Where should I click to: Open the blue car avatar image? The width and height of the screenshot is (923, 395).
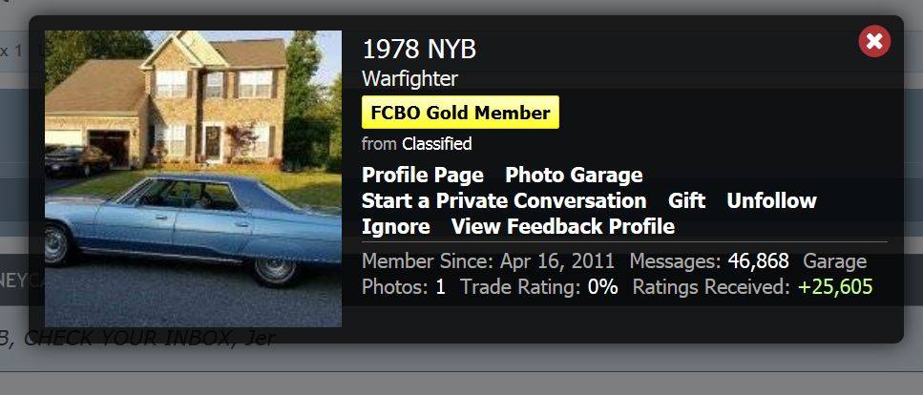[193, 179]
